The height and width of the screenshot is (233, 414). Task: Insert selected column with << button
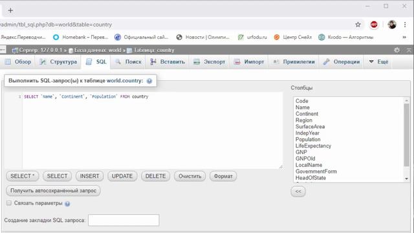click(x=298, y=192)
